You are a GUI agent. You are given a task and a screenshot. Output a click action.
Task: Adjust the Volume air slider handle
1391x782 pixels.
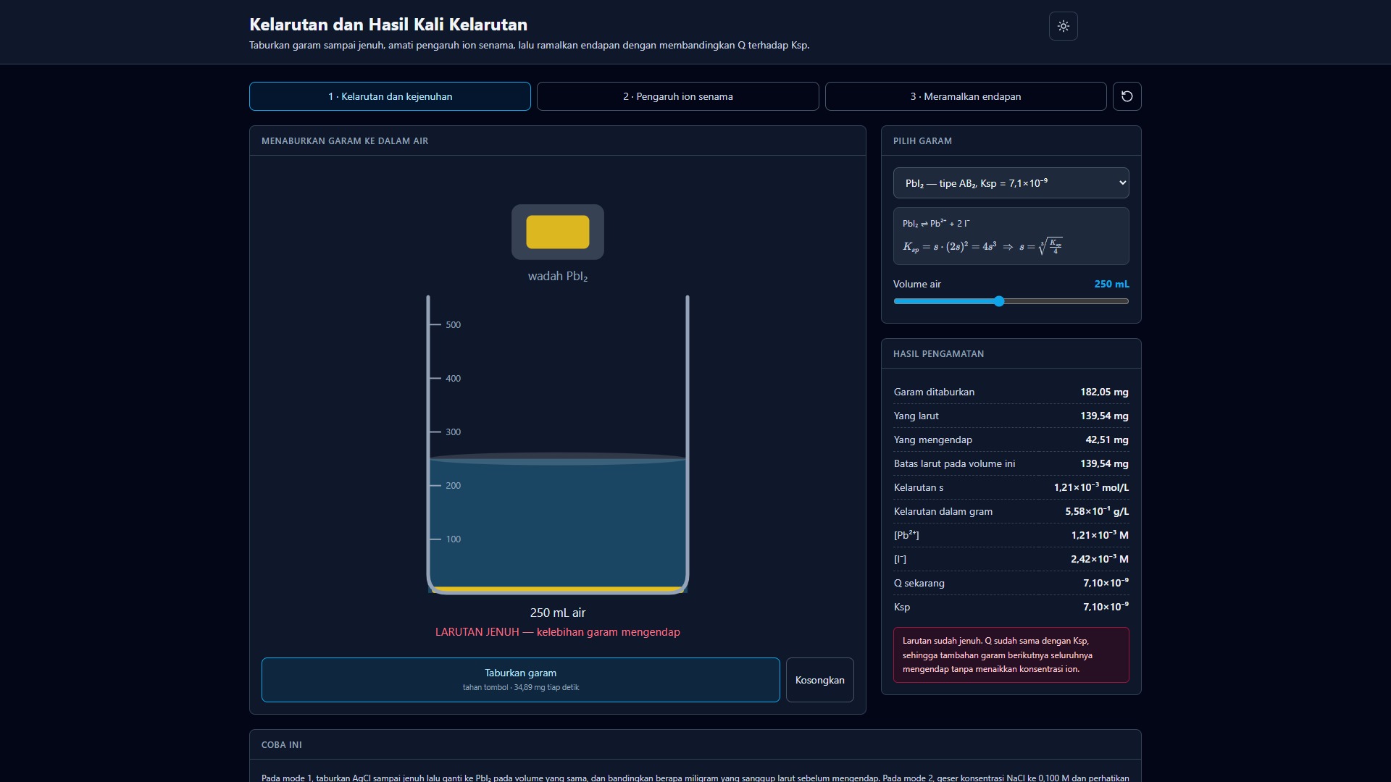click(x=998, y=301)
